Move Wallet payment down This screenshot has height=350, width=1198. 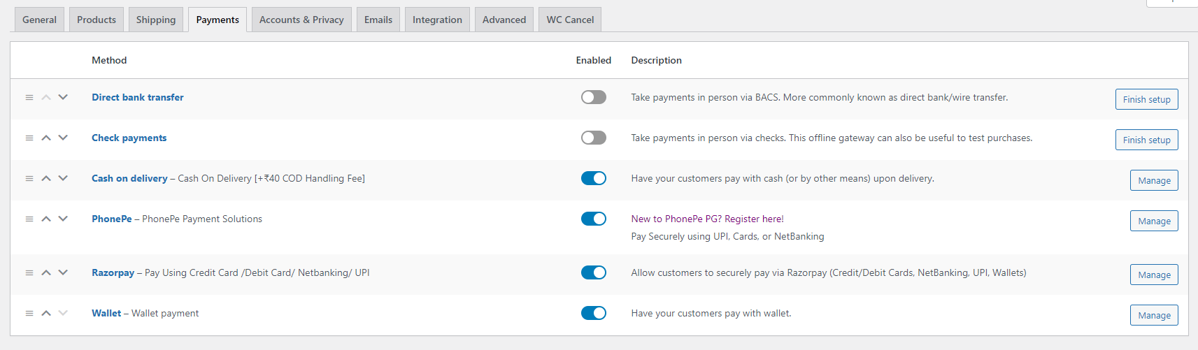click(x=63, y=313)
